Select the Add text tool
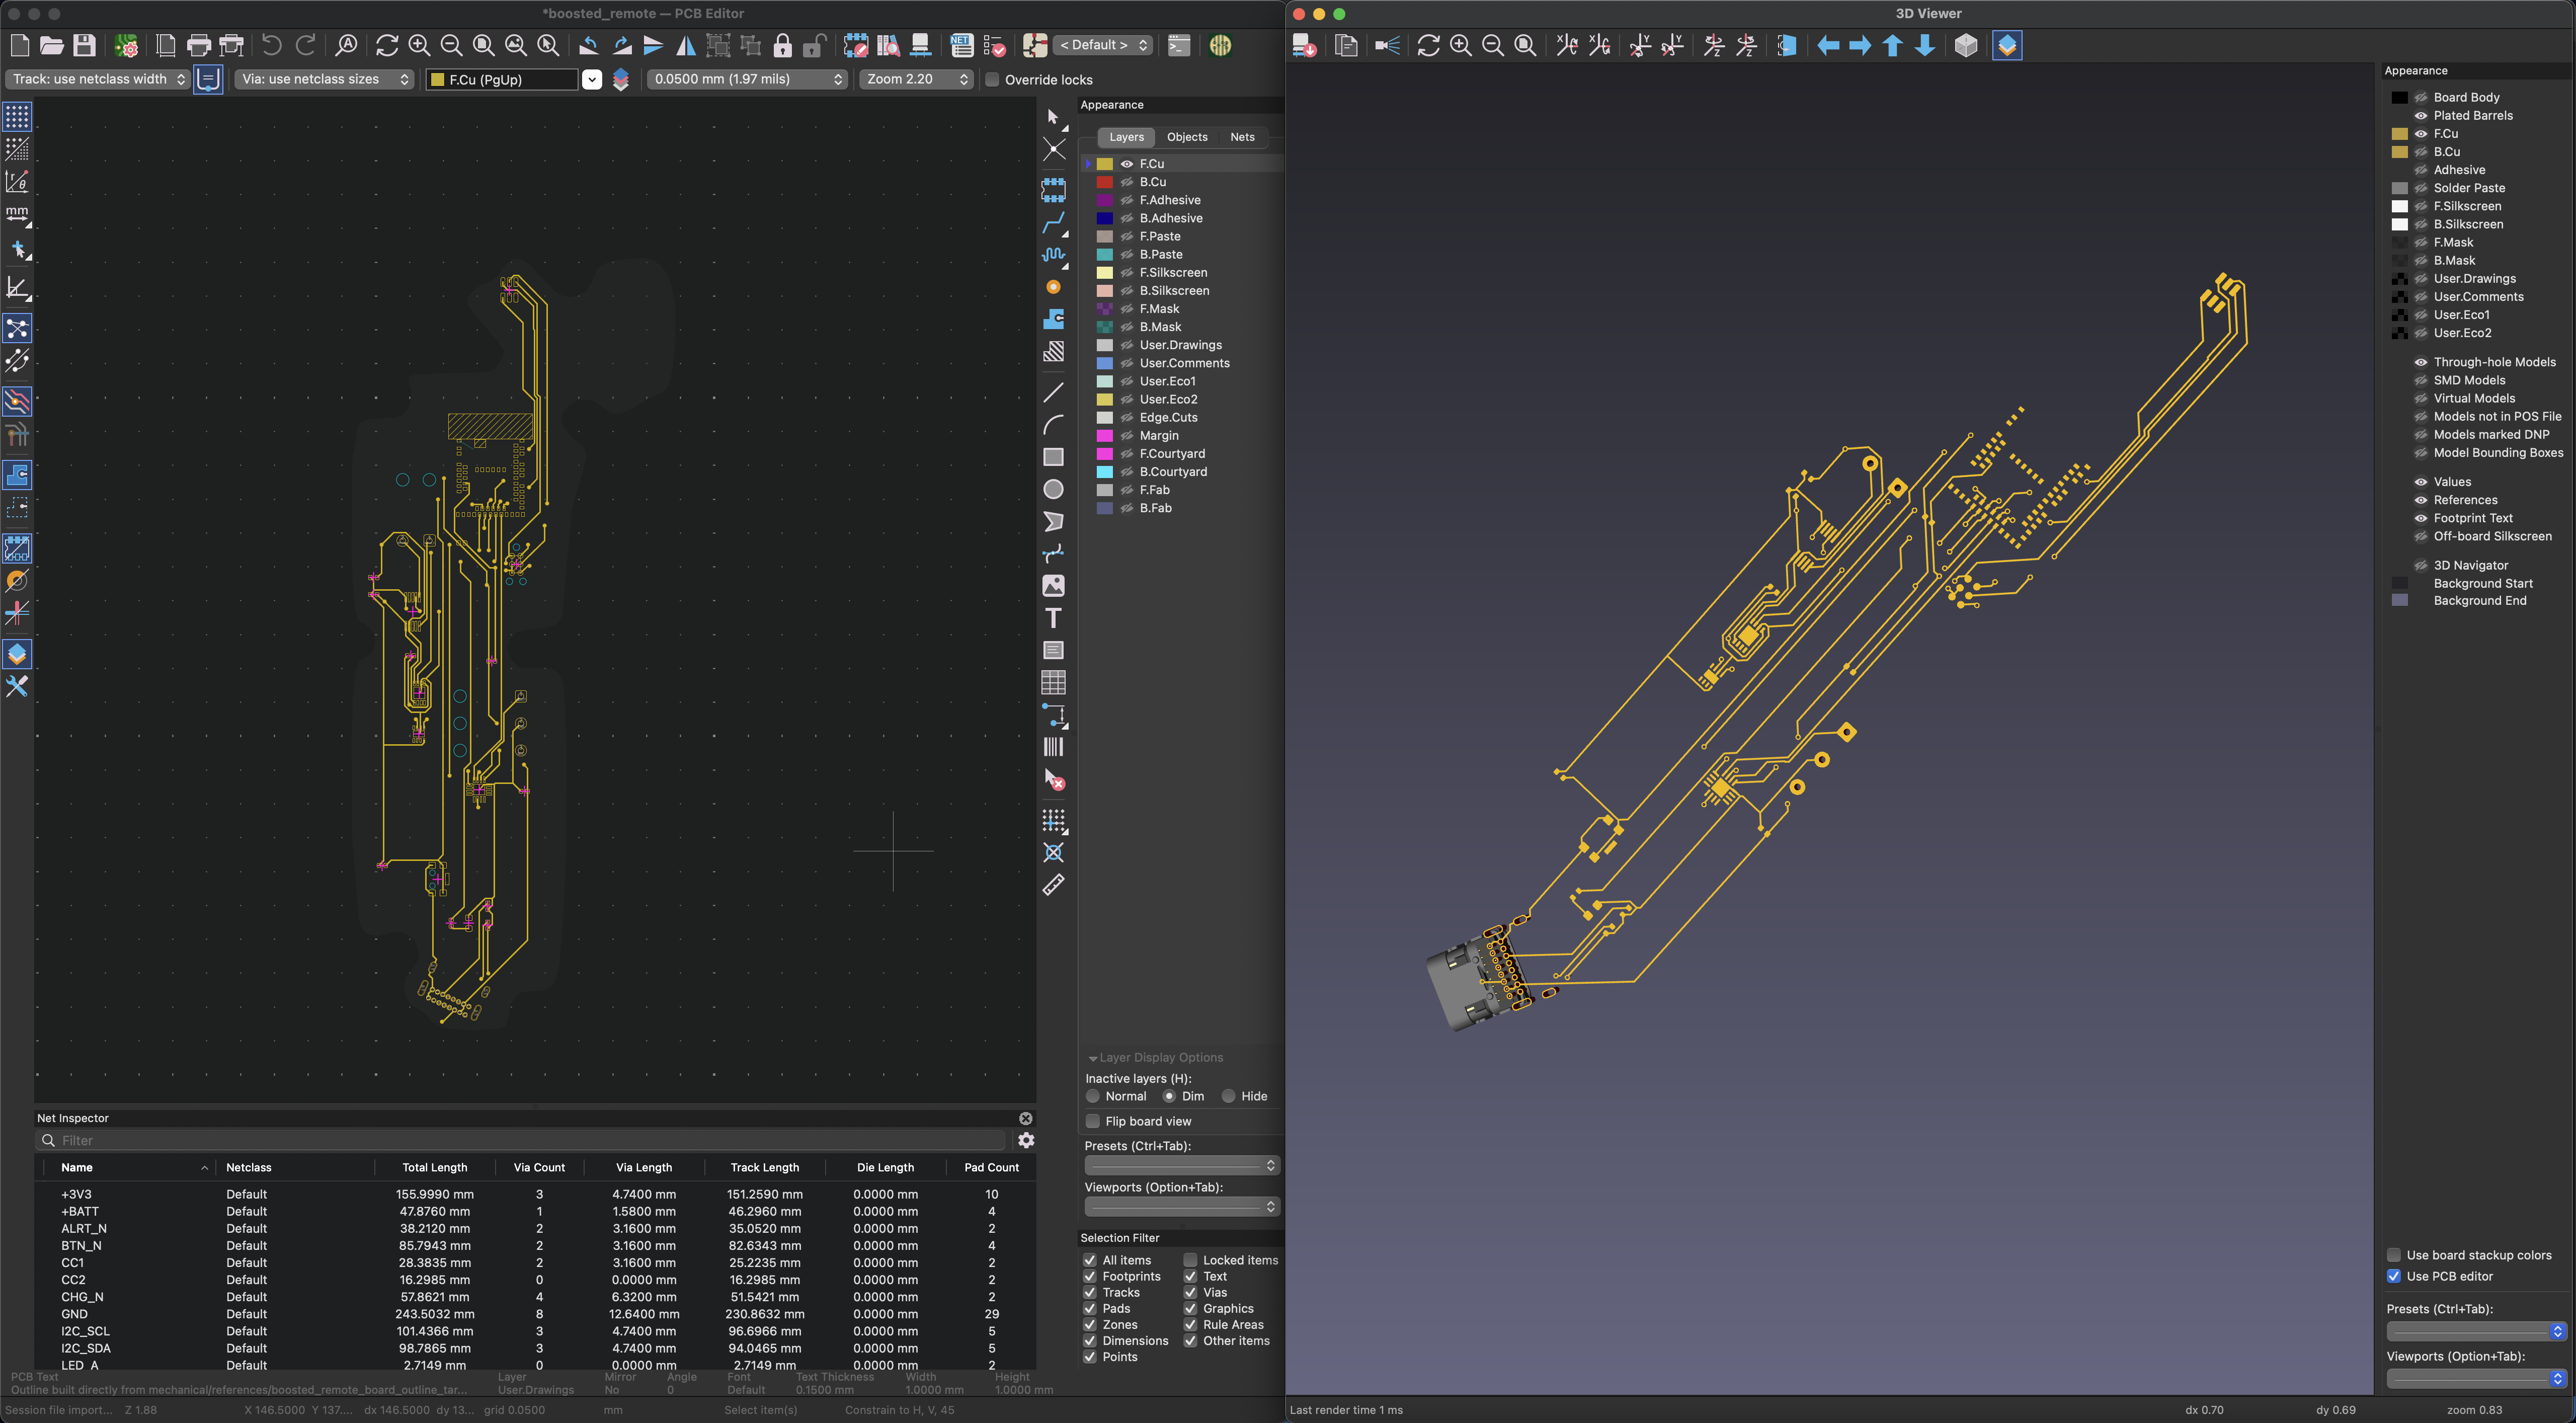 [1053, 618]
